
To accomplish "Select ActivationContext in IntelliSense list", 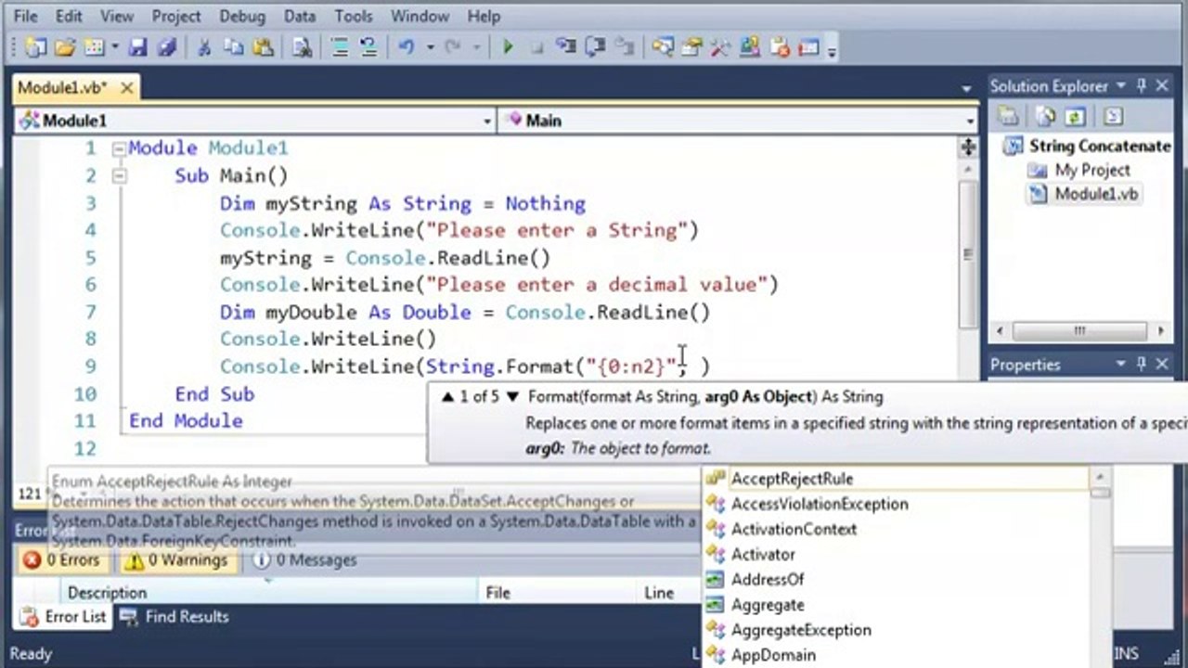I will [x=896, y=529].
